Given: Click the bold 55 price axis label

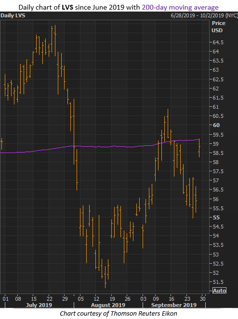Looking at the screenshot, I should (216, 217).
